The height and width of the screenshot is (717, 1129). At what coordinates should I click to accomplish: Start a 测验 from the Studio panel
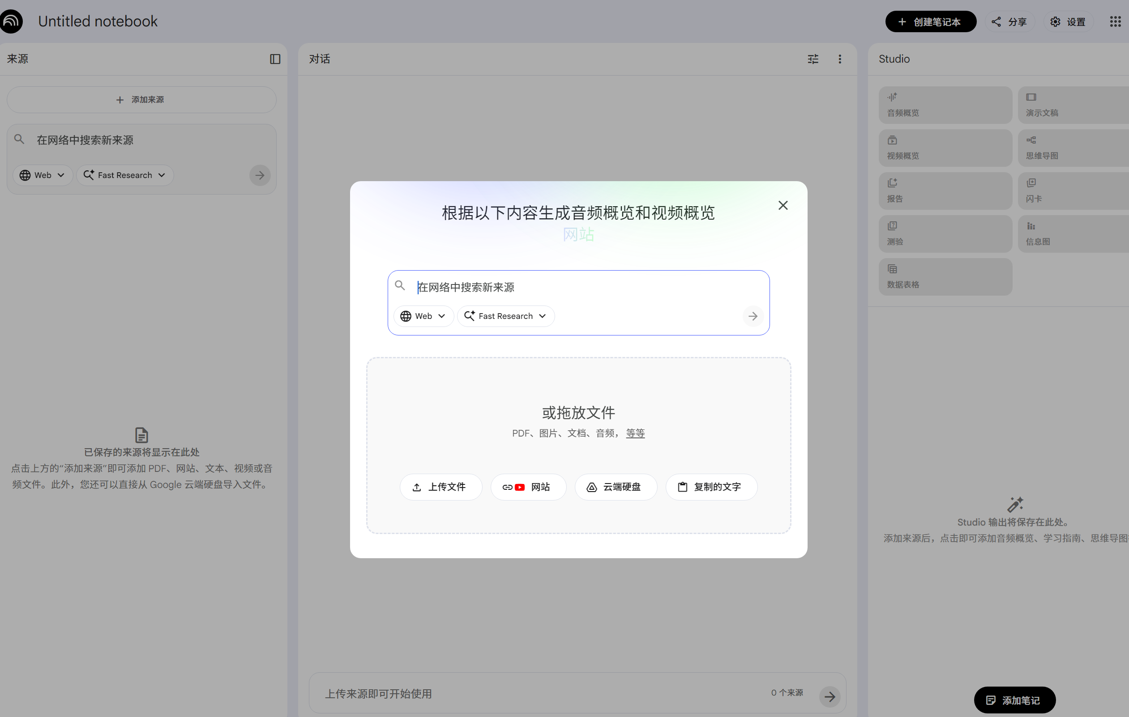click(945, 233)
